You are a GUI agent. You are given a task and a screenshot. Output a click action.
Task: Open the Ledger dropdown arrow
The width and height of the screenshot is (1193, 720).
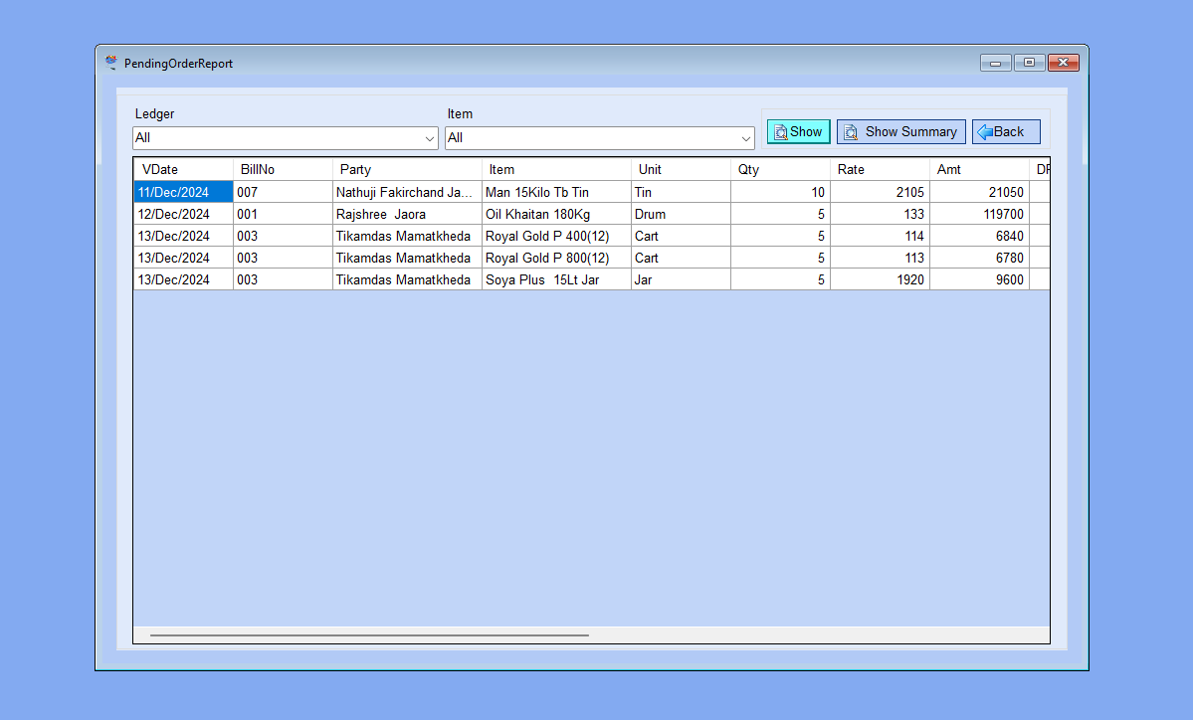[x=429, y=138]
